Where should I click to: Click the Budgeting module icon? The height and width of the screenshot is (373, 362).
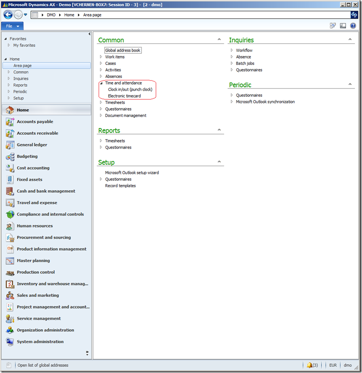pos(10,157)
